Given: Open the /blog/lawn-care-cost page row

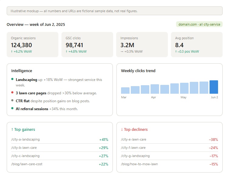Looking at the screenshot, I should [x=60, y=164].
